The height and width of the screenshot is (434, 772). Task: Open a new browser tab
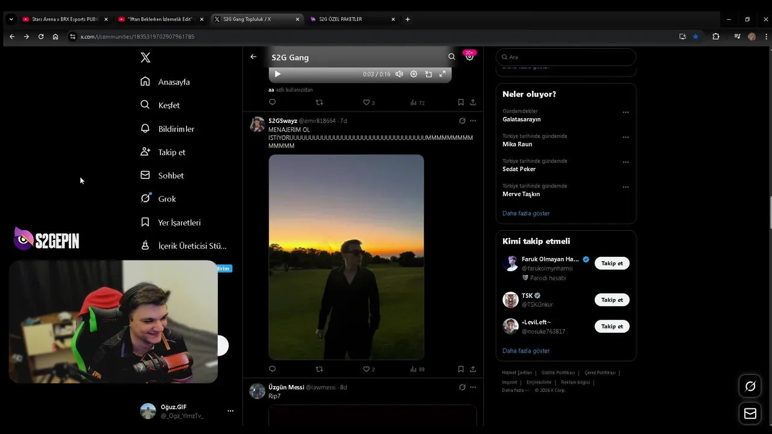point(408,19)
